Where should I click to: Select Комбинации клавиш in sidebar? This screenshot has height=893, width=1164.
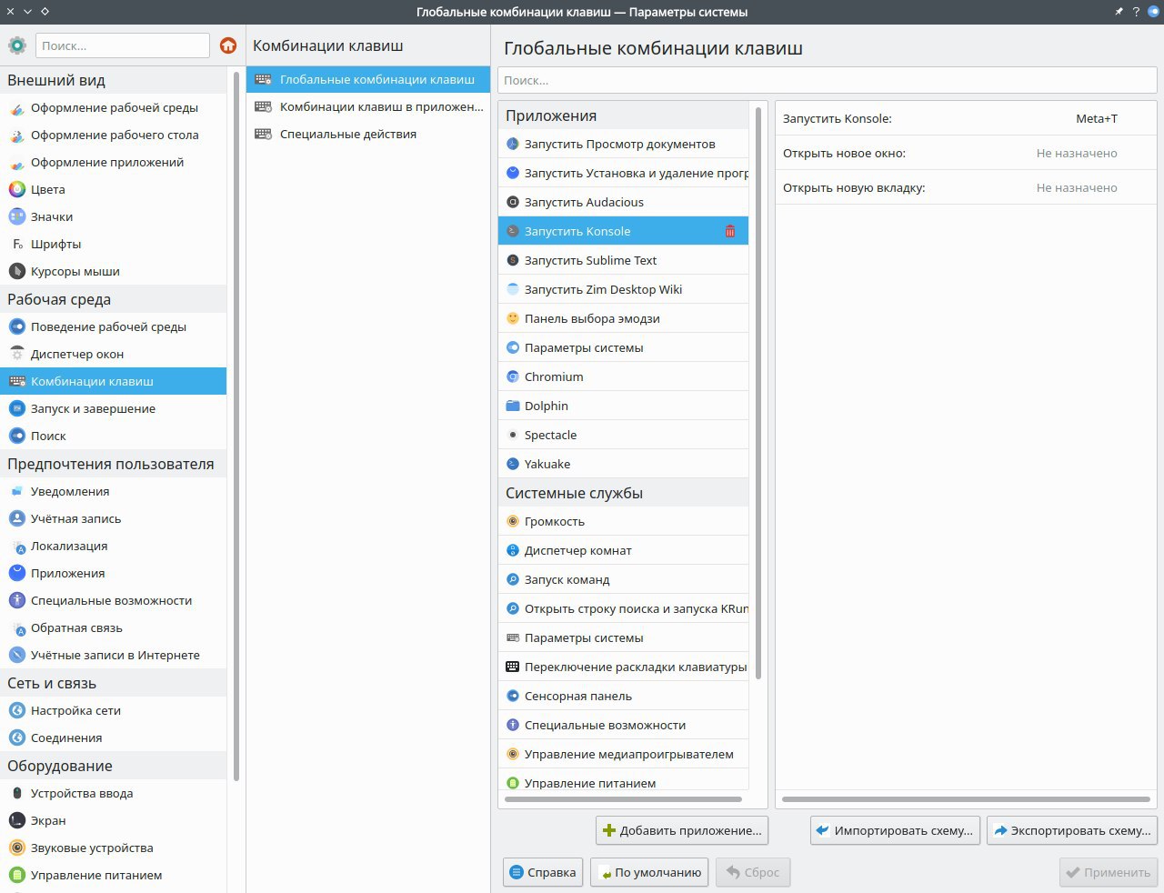point(114,381)
